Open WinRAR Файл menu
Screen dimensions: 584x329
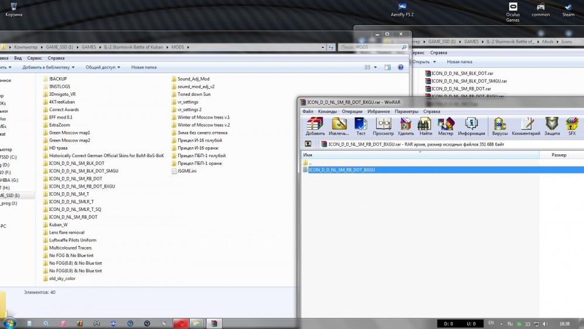tap(308, 112)
